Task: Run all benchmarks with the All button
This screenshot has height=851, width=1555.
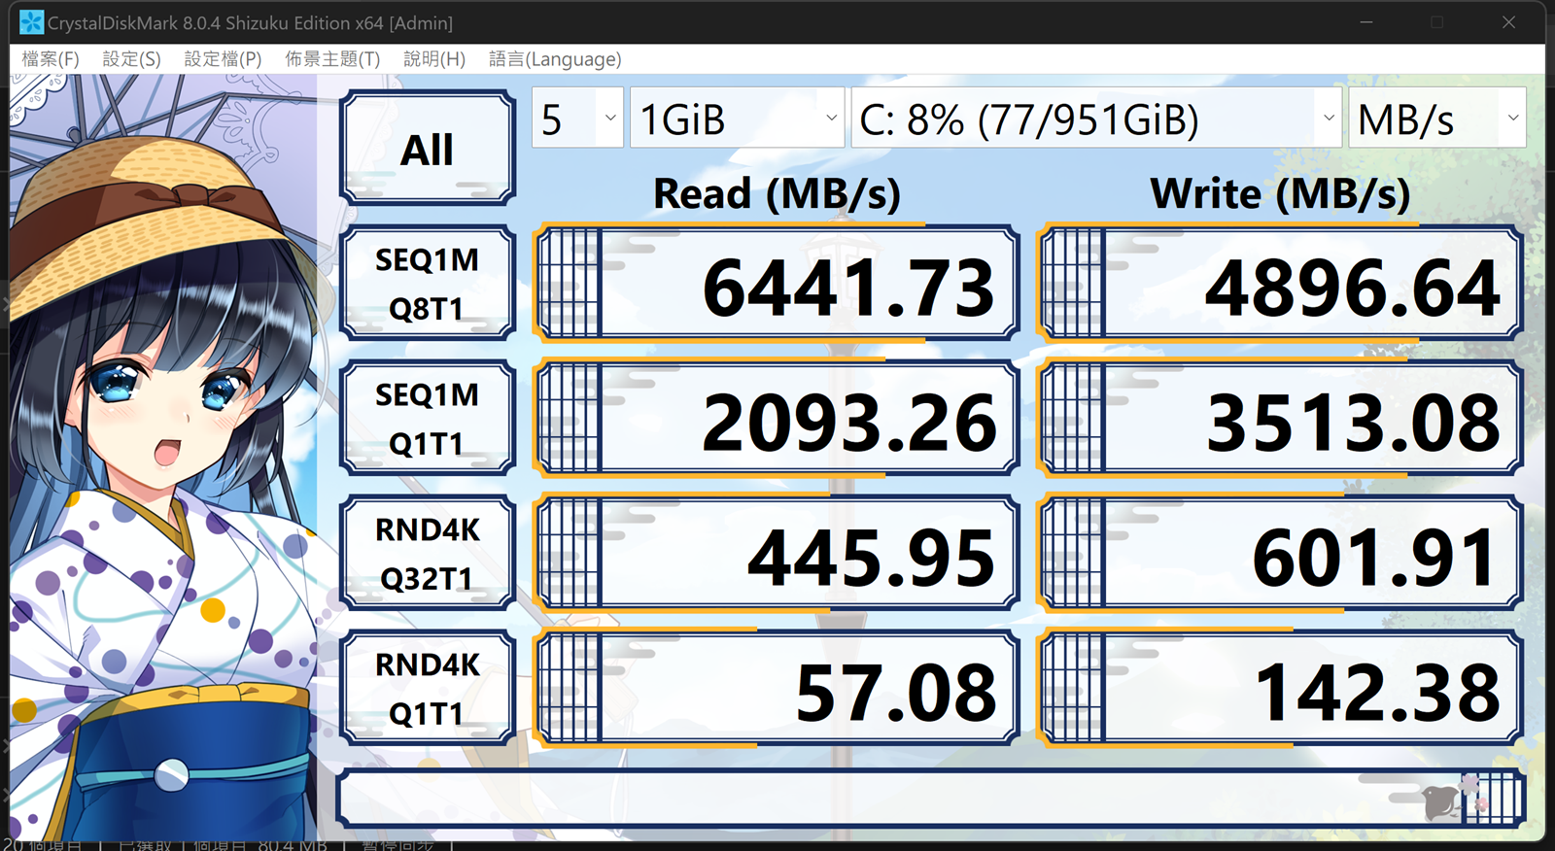Action: 427,149
